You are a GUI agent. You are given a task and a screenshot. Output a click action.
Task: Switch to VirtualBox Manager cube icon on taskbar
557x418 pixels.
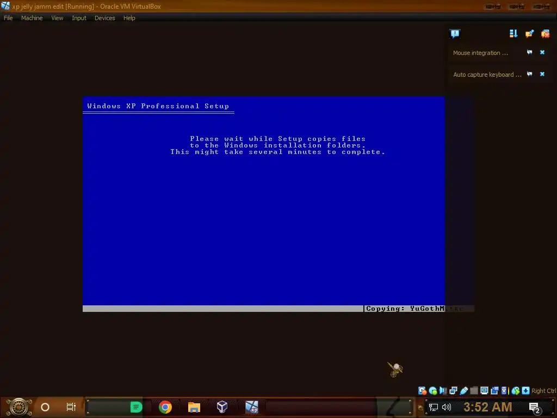222,407
